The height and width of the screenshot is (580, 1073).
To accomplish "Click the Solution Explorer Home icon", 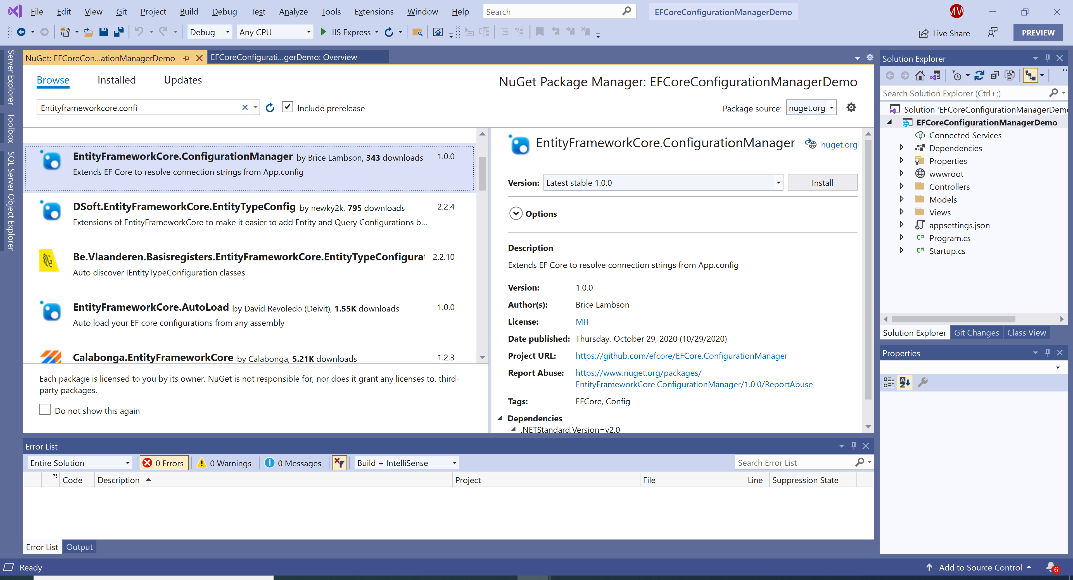I will [920, 76].
